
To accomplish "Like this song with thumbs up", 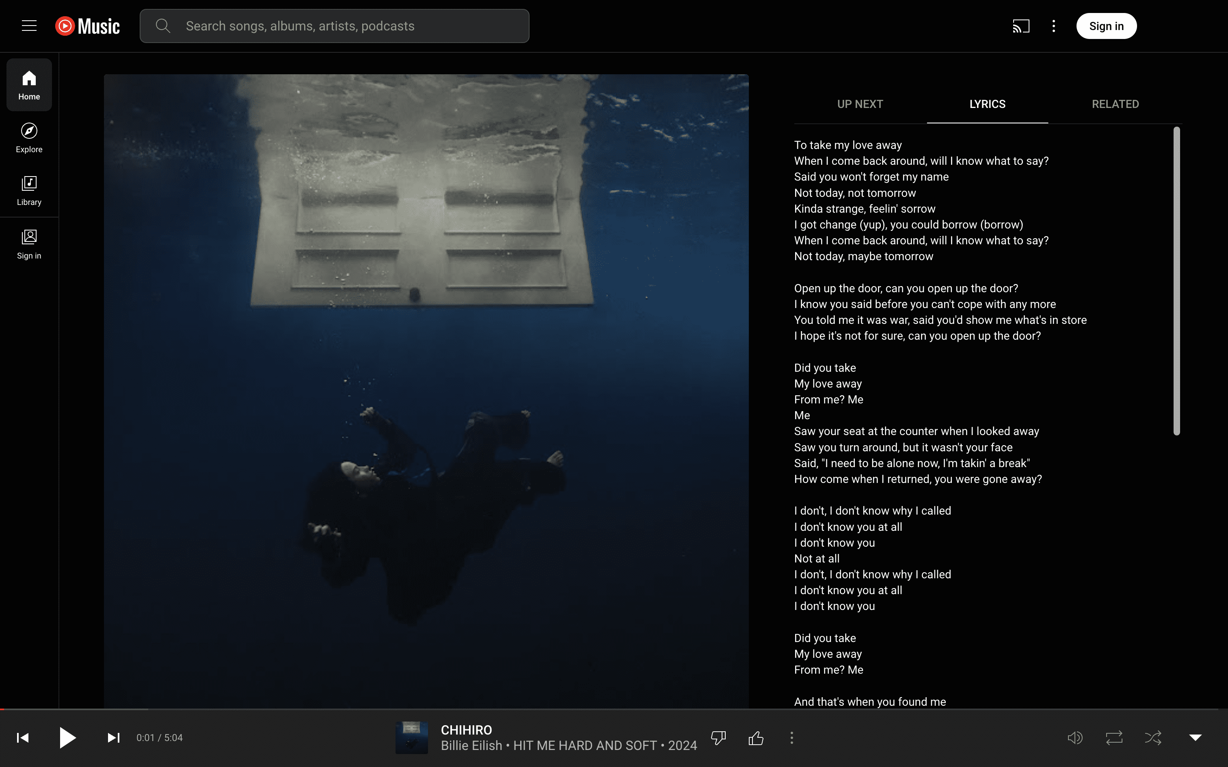I will tap(756, 738).
